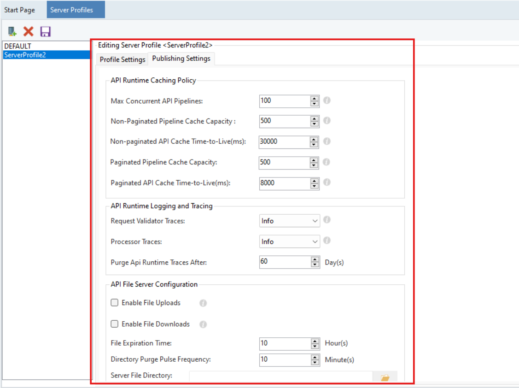Click info icon beside Max Concurrent API Pipelines
519x388 pixels.
[x=327, y=100]
